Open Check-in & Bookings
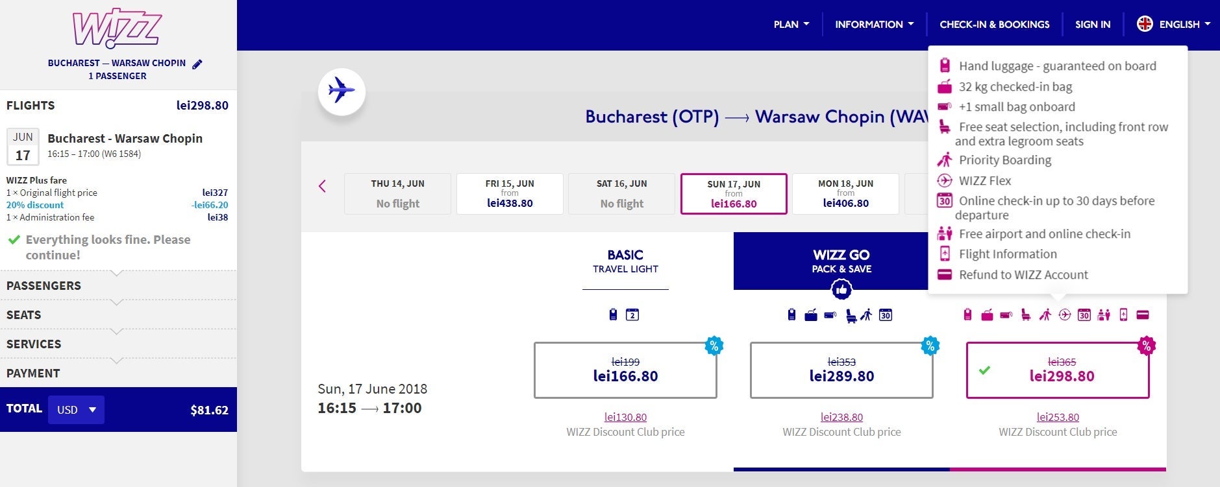Screen dimensions: 1220x487 click(994, 25)
